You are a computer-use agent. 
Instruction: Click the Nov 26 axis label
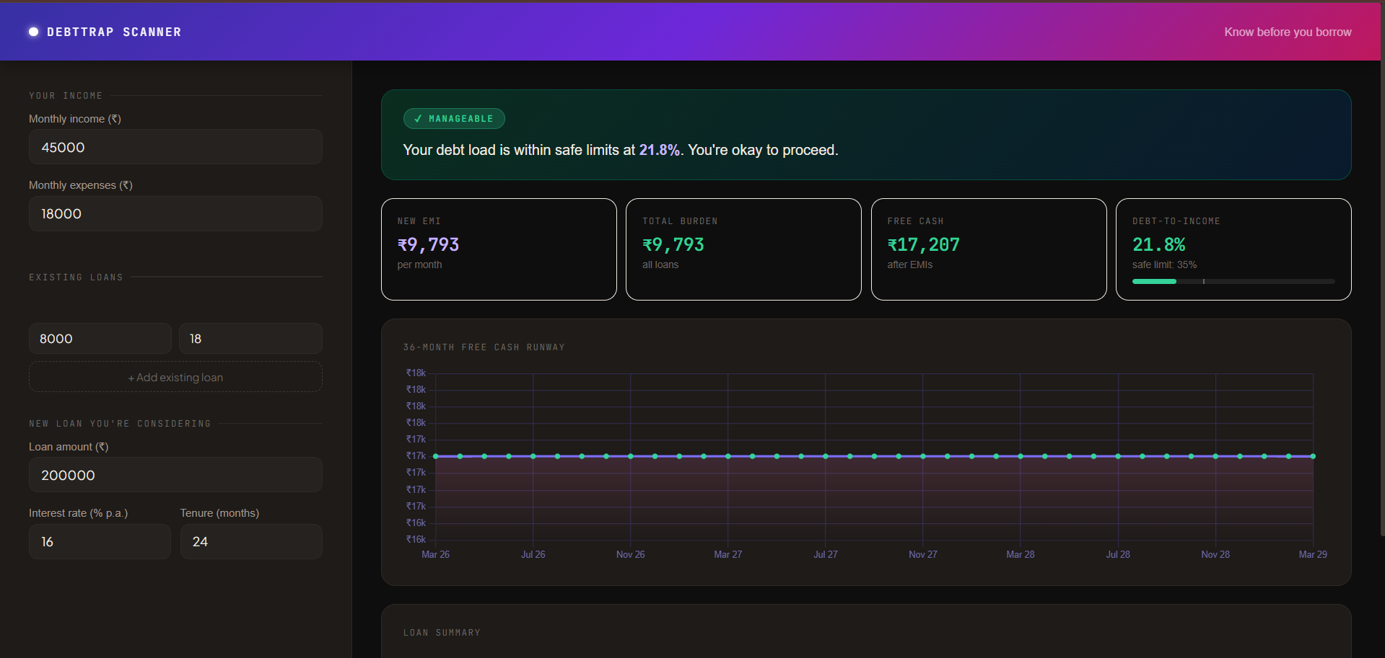[631, 554]
